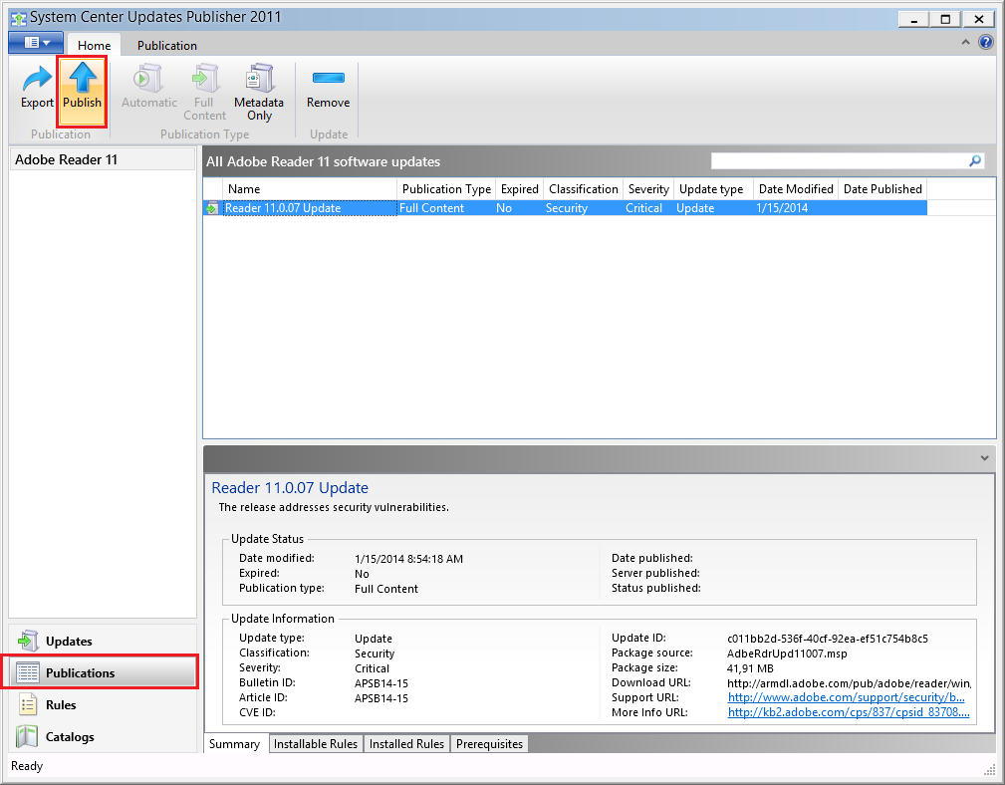The width and height of the screenshot is (1005, 785).
Task: Click the window resize grip in status bar
Action: pos(990,769)
